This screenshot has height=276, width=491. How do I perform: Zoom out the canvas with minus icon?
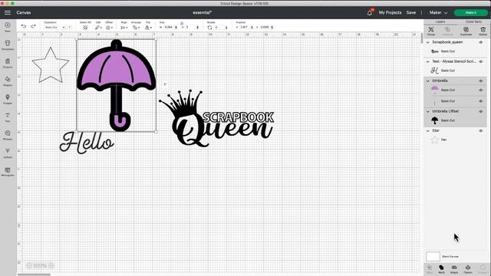point(29,266)
